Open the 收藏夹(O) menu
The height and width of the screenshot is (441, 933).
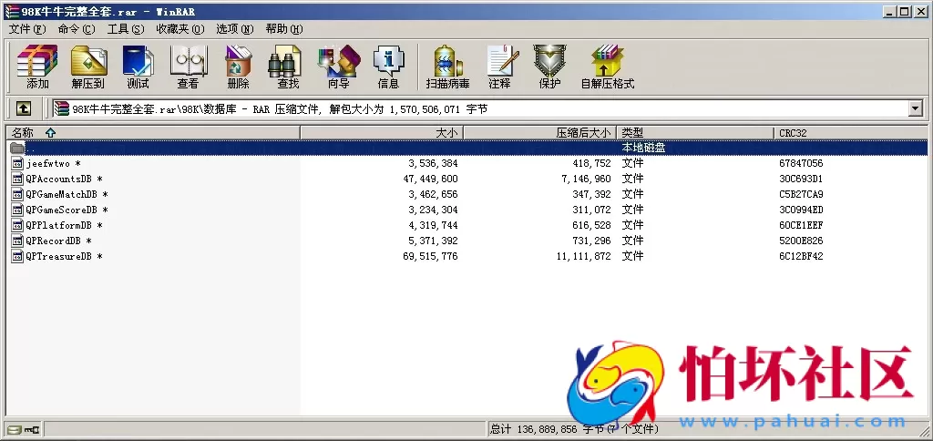click(x=180, y=29)
